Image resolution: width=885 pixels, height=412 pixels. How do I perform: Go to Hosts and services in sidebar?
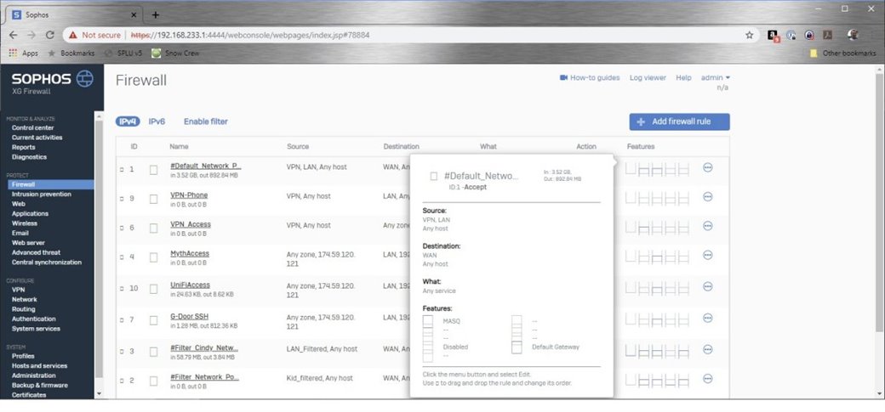click(x=39, y=366)
